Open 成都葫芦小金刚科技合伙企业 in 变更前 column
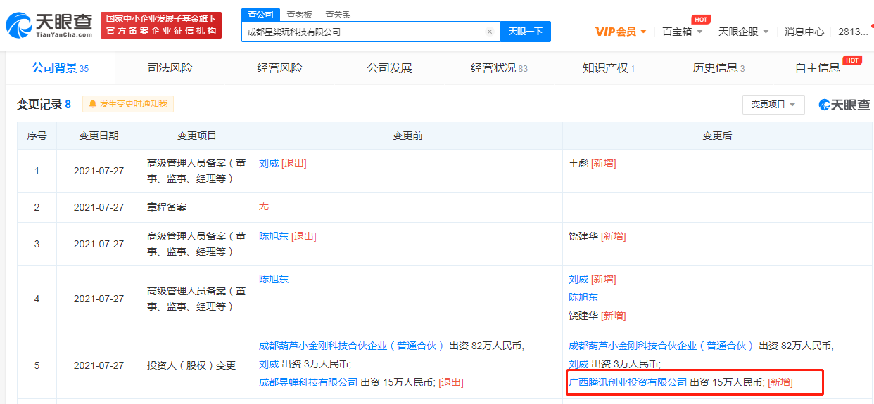 pos(352,346)
